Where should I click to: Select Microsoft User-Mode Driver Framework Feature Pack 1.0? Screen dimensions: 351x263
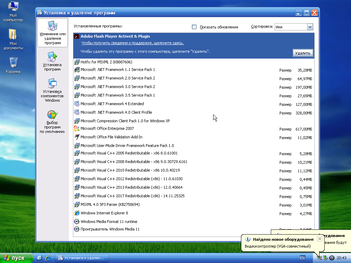(194, 146)
